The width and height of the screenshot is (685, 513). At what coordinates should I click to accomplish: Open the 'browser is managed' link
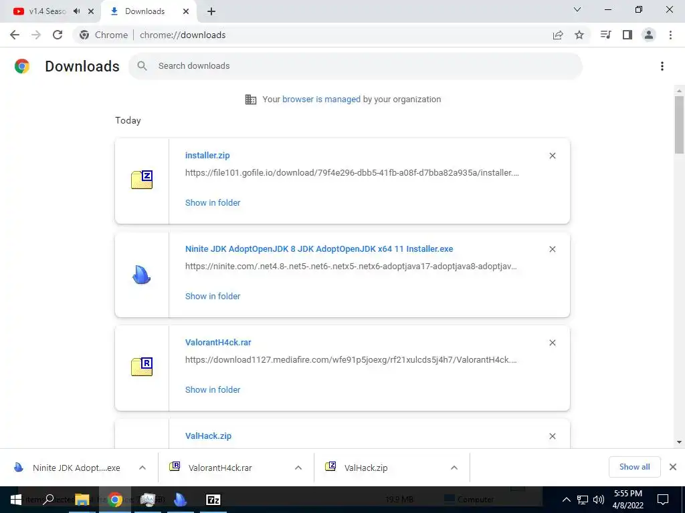tap(321, 99)
